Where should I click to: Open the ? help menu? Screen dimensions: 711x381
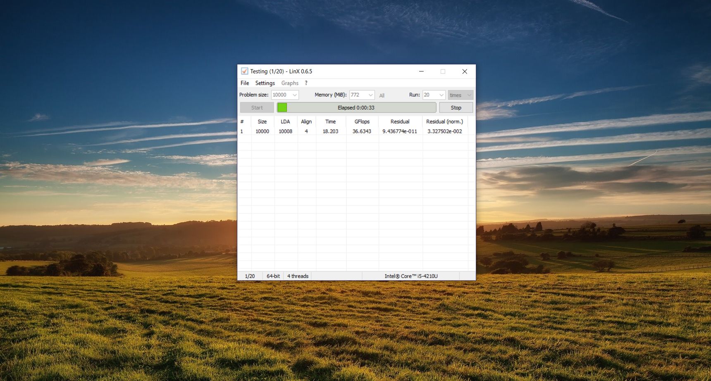306,83
